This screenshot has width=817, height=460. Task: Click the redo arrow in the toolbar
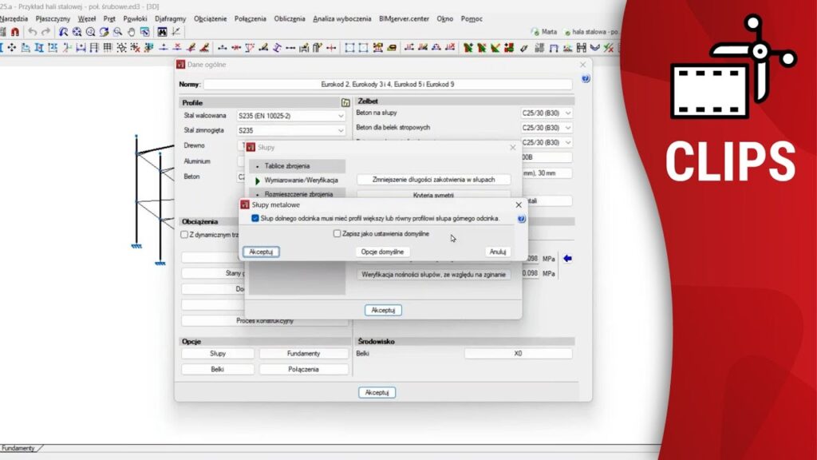click(x=45, y=32)
